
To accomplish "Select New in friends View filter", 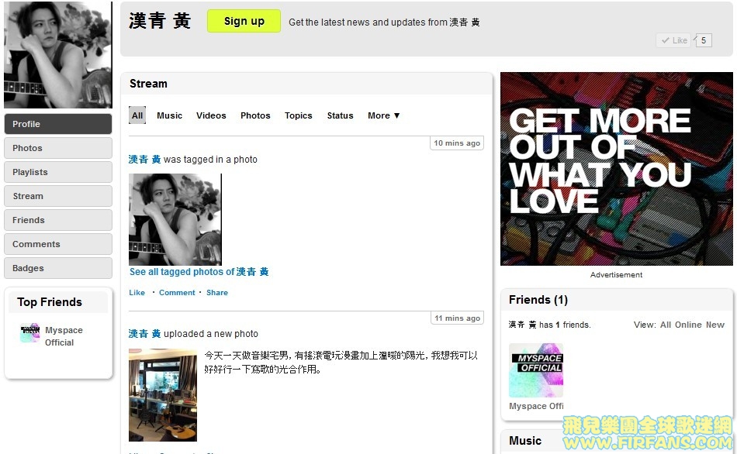I will (x=715, y=325).
